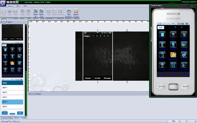Expand the status bar dropdown triangle on the canvas

tap(98, 32)
